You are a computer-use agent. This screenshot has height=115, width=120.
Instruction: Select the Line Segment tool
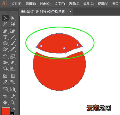(13, 37)
